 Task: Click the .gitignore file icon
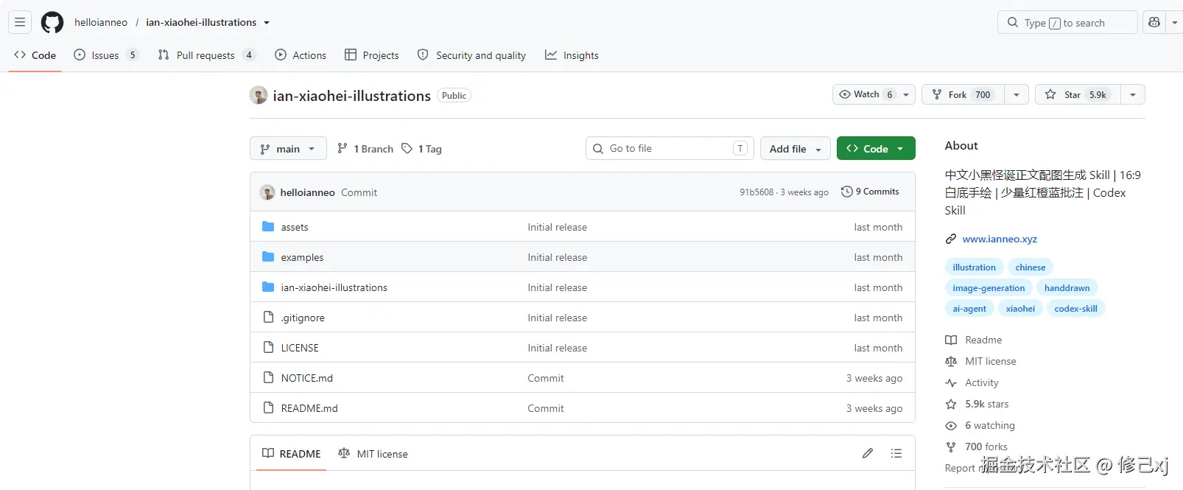click(268, 318)
